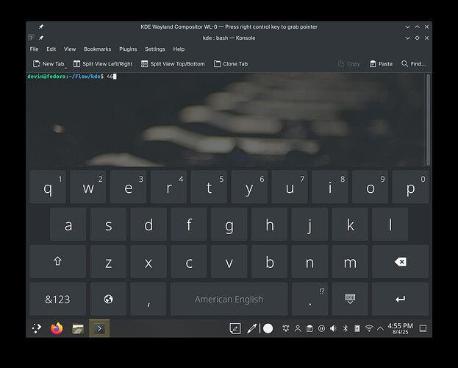Switch keyboard to &123 symbols layout

click(x=57, y=300)
